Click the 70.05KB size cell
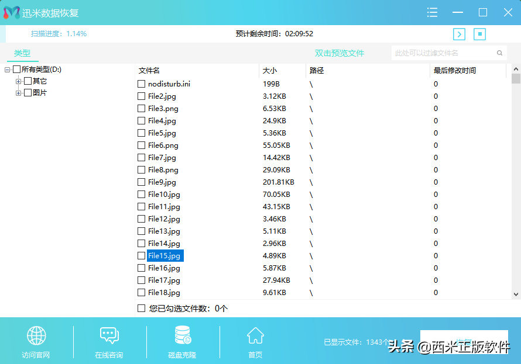The width and height of the screenshot is (521, 364). pyautogui.click(x=276, y=194)
